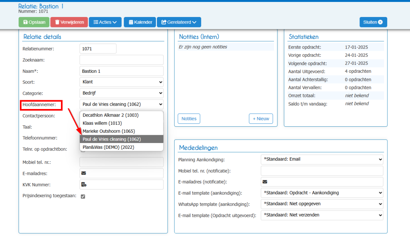Expand the Gerelateerd menu button
Screen dimensions: 410x236
point(179,22)
